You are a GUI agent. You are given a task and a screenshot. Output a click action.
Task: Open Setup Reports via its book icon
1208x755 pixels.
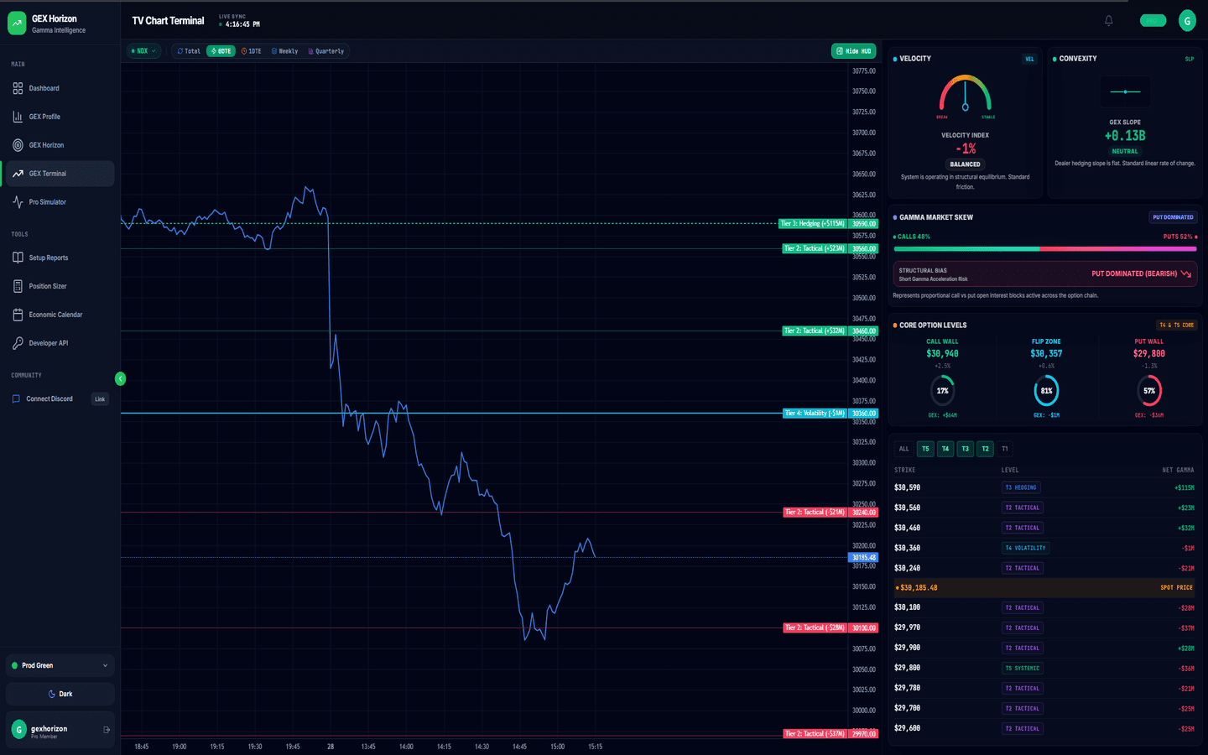[18, 258]
